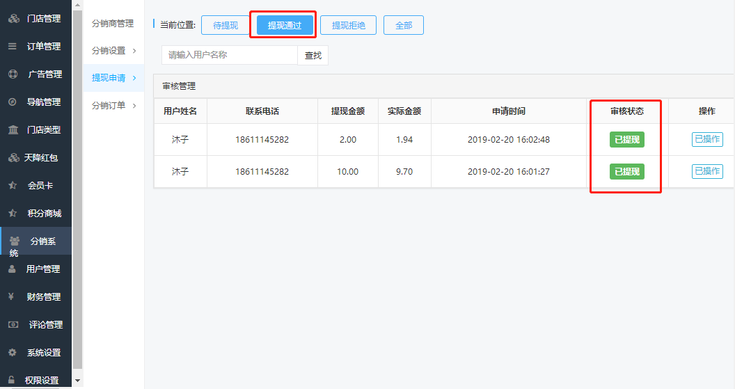Click 实际金额 column header

[404, 111]
